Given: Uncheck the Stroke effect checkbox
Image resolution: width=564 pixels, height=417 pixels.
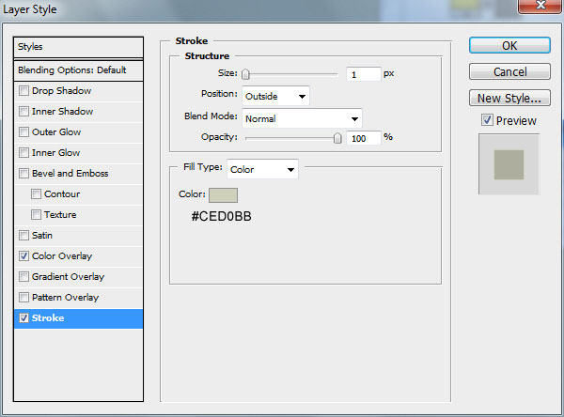Looking at the screenshot, I should [23, 318].
